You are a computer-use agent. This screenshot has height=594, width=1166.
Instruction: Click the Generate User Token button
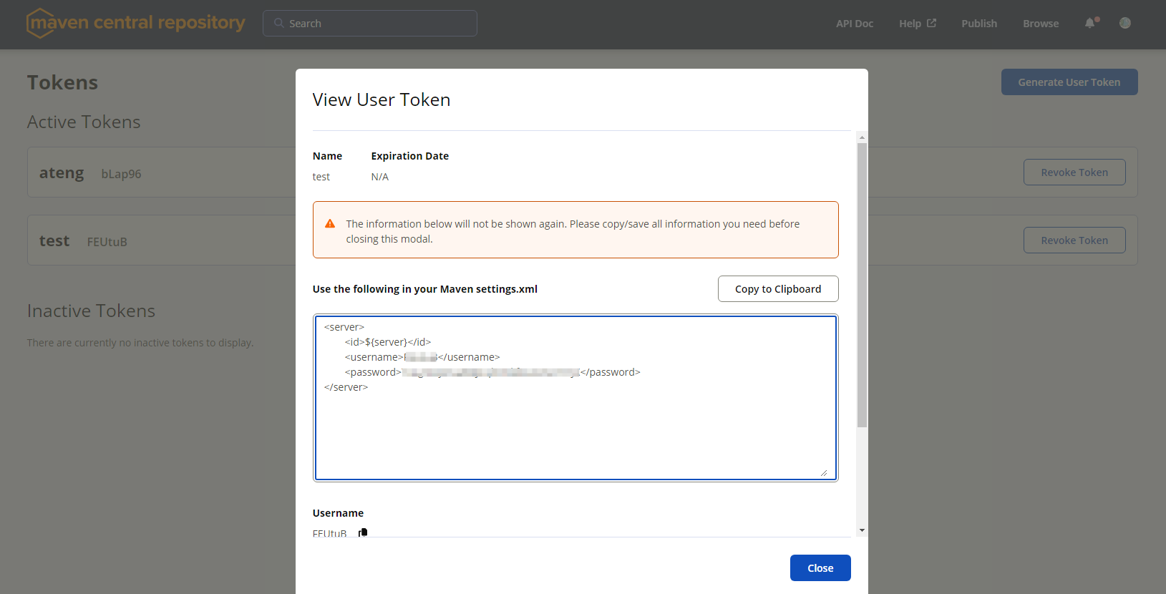1069,82
